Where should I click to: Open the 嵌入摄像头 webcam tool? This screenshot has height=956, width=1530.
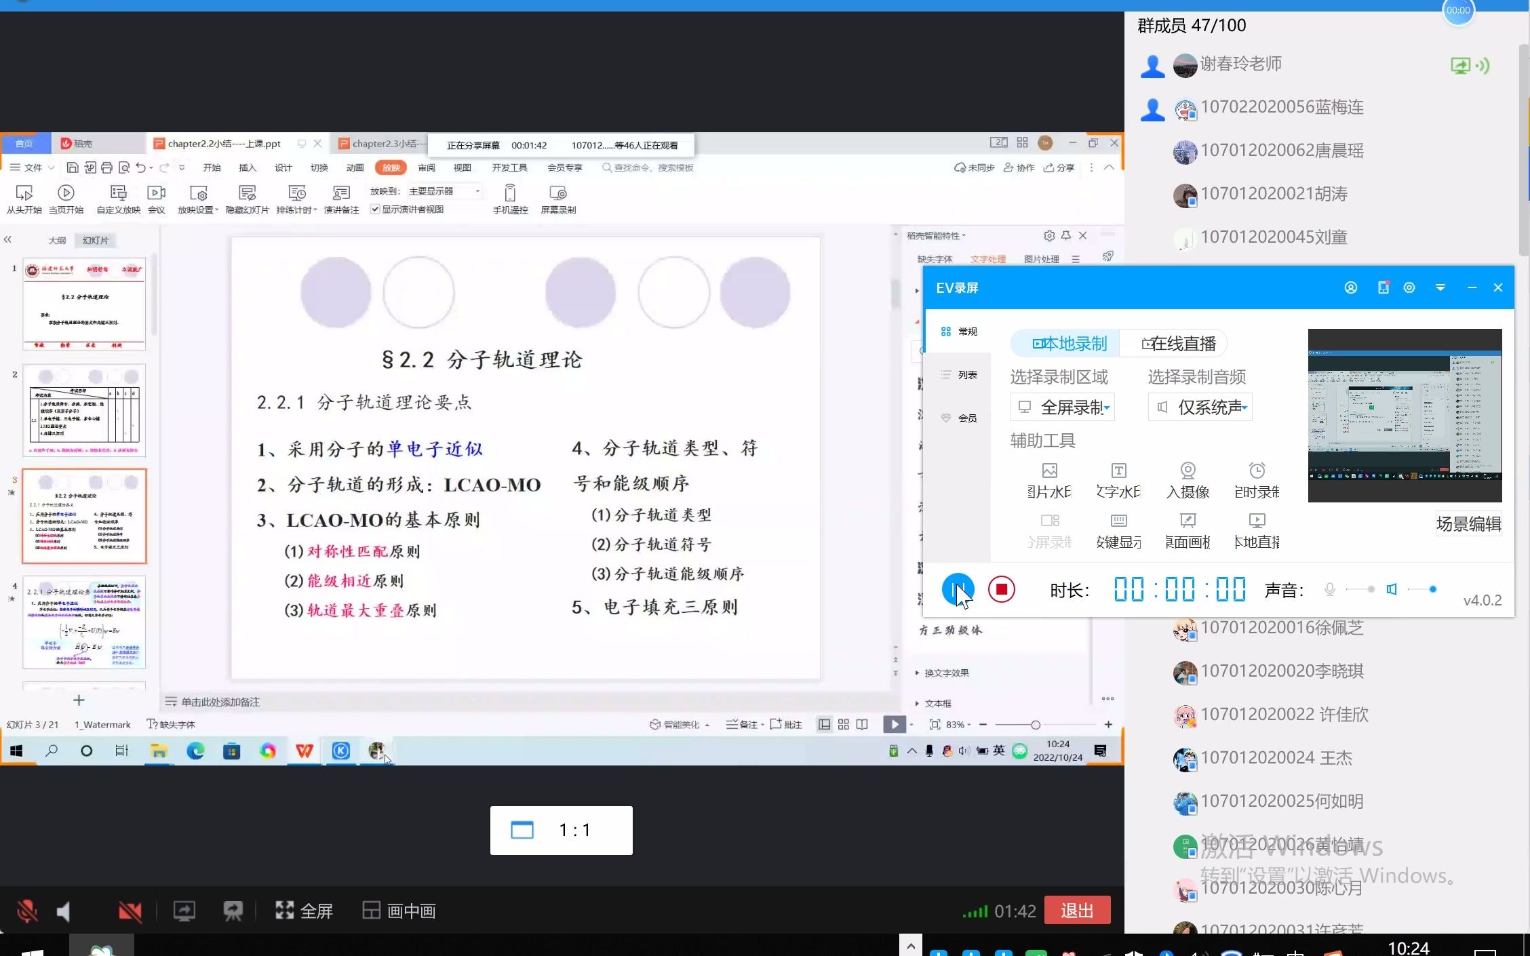[1188, 480]
